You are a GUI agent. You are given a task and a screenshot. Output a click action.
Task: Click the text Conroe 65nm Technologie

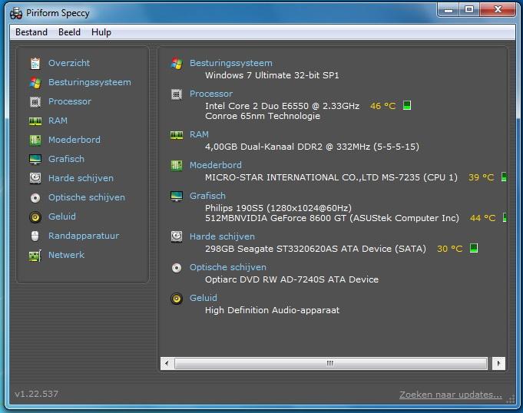[263, 116]
